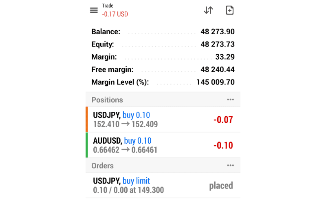Tap the sort arrows icon
Viewport: 326px width, 204px height.
[208, 10]
